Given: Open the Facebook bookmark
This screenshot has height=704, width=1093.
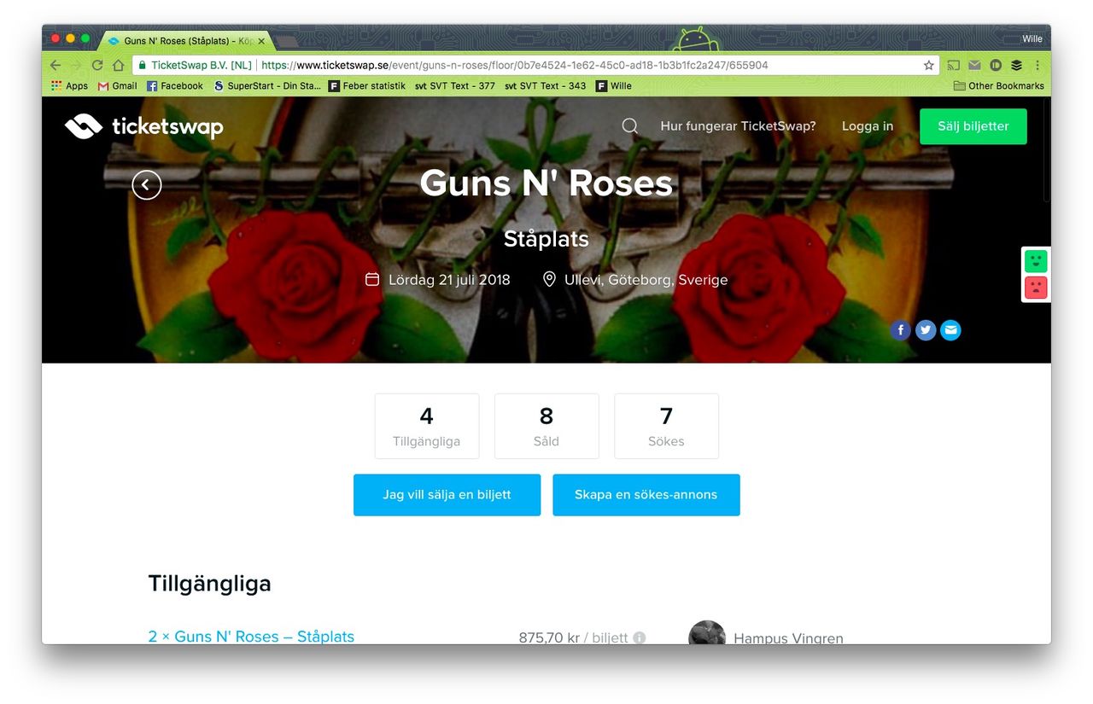Looking at the screenshot, I should click(175, 85).
